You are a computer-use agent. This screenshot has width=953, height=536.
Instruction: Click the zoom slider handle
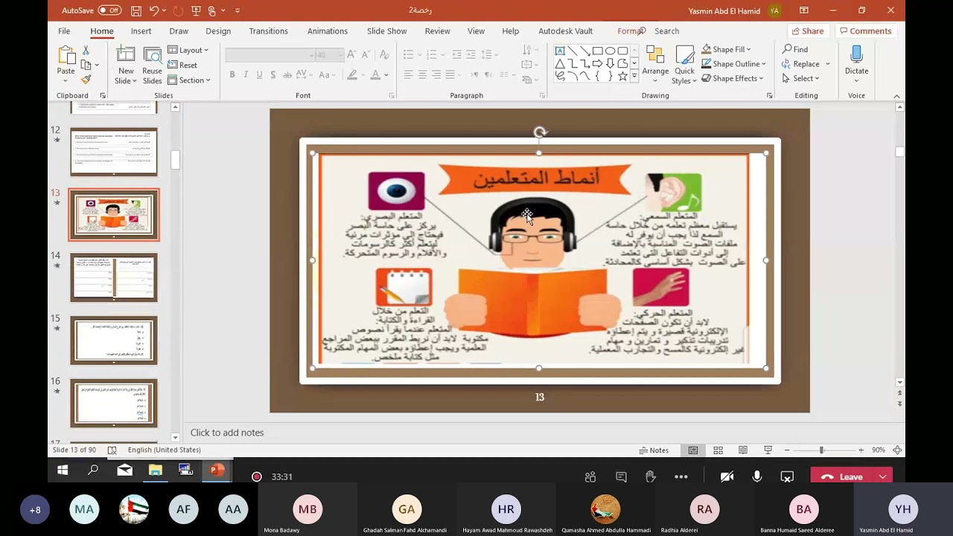pyautogui.click(x=821, y=450)
